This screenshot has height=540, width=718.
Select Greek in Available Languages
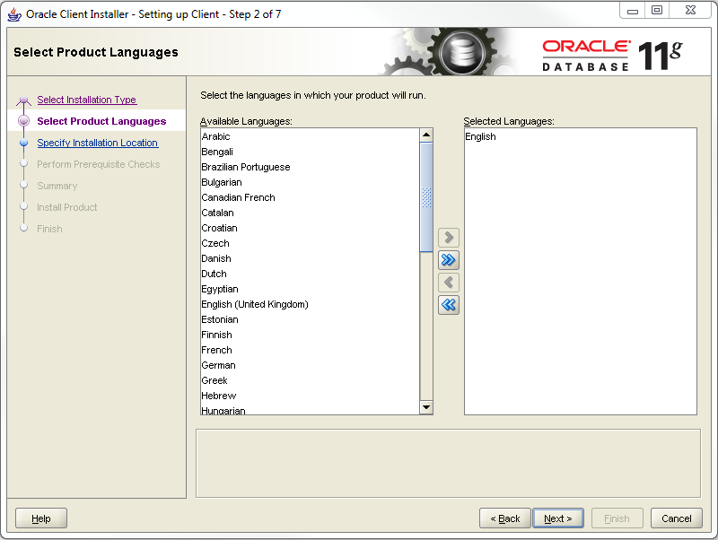(x=310, y=380)
